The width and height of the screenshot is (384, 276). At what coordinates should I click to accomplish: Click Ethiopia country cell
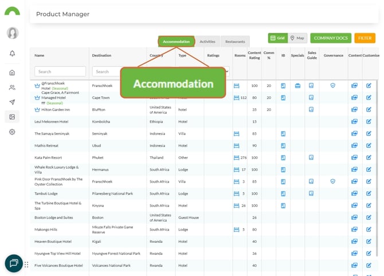click(156, 121)
